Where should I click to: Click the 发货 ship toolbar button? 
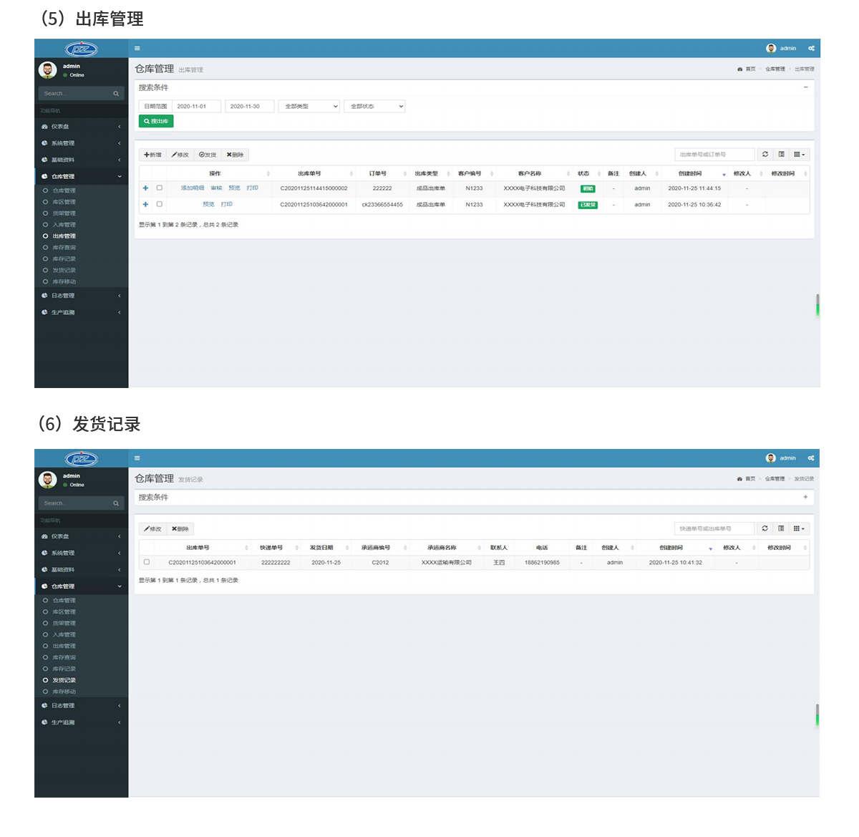click(208, 155)
